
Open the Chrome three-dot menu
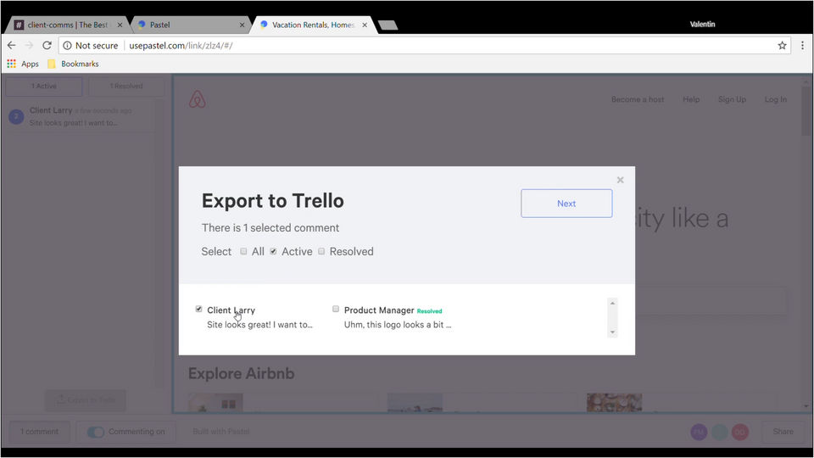pos(802,46)
